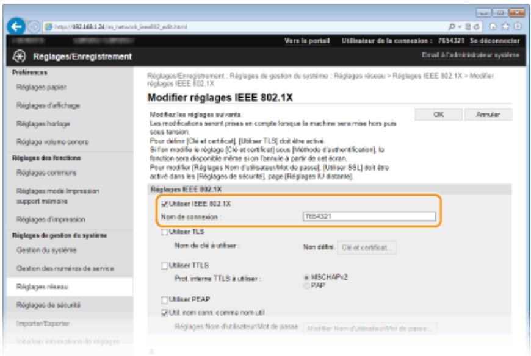The height and width of the screenshot is (356, 531).
Task: Open Réglages d'impression in sidebar
Action: pos(51,219)
